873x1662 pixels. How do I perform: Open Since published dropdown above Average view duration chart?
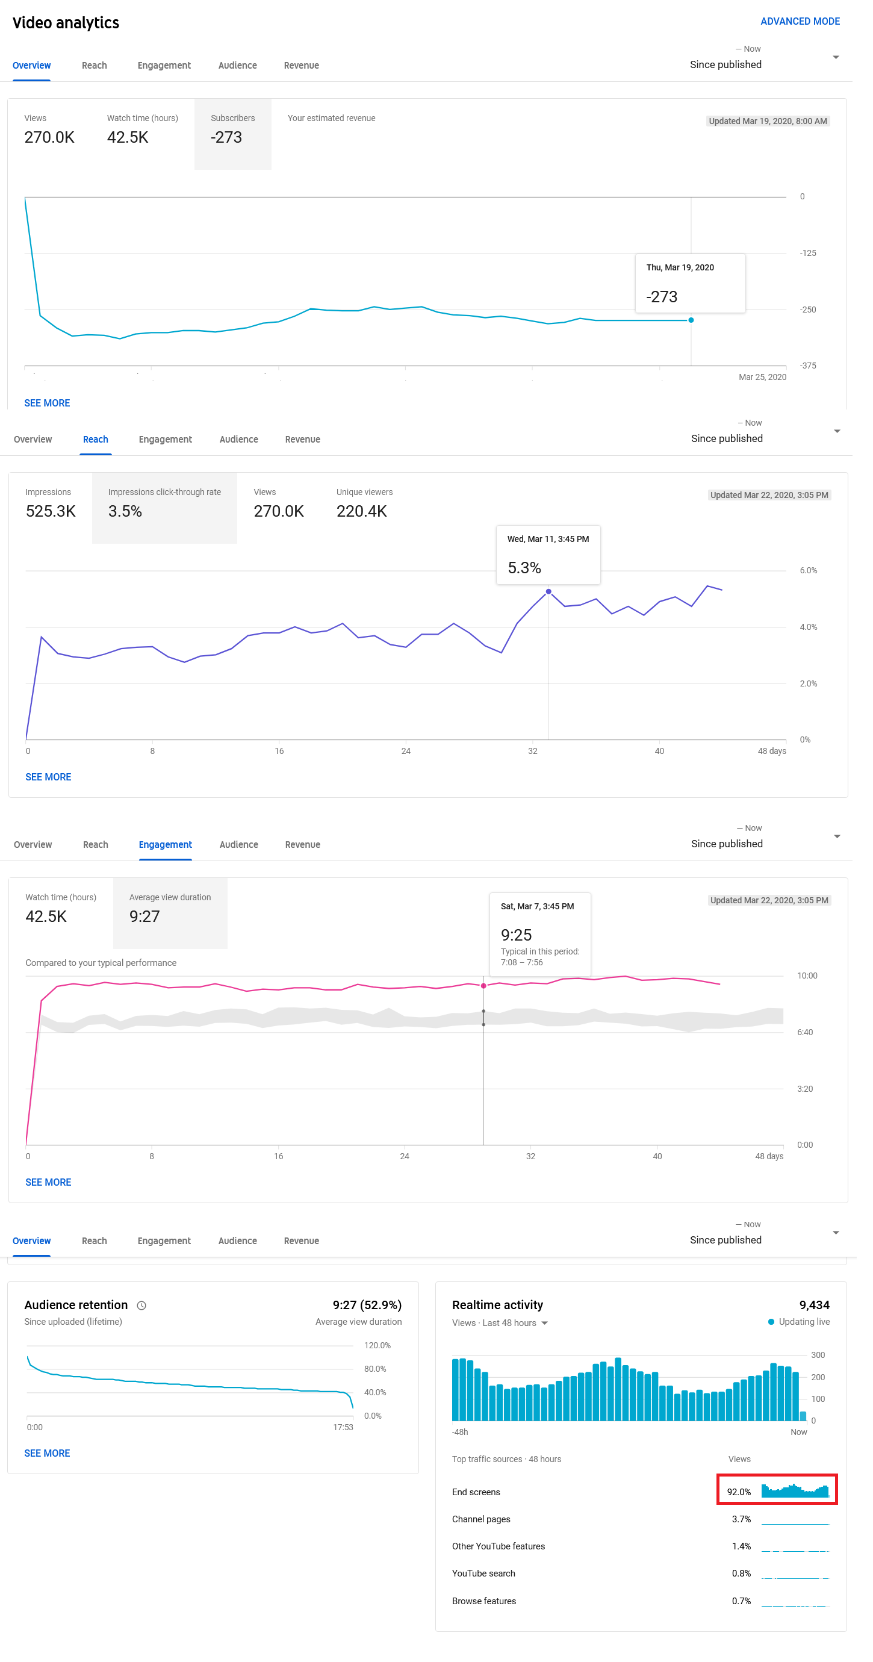point(765,838)
